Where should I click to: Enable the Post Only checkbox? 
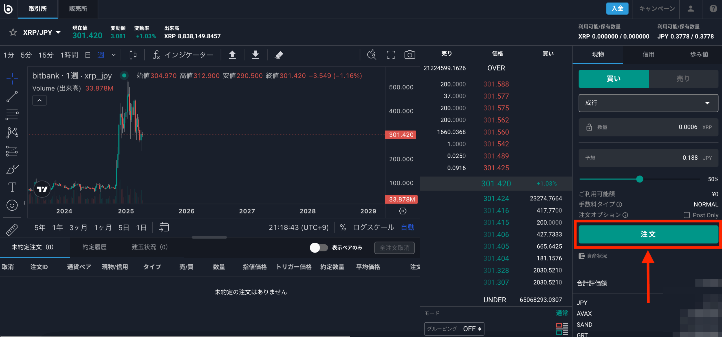click(x=687, y=215)
